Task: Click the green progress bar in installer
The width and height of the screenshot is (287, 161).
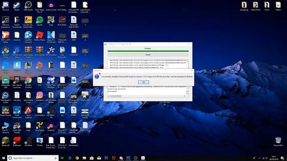Action: pos(148,51)
